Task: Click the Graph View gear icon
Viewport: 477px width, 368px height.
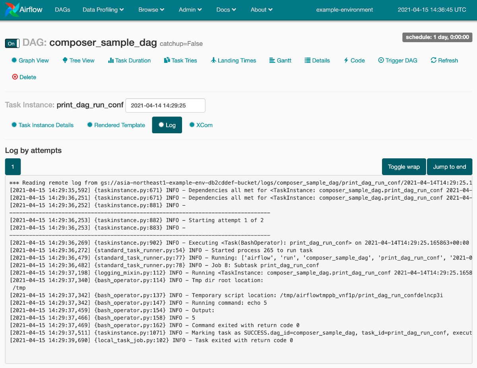Action: click(x=14, y=60)
